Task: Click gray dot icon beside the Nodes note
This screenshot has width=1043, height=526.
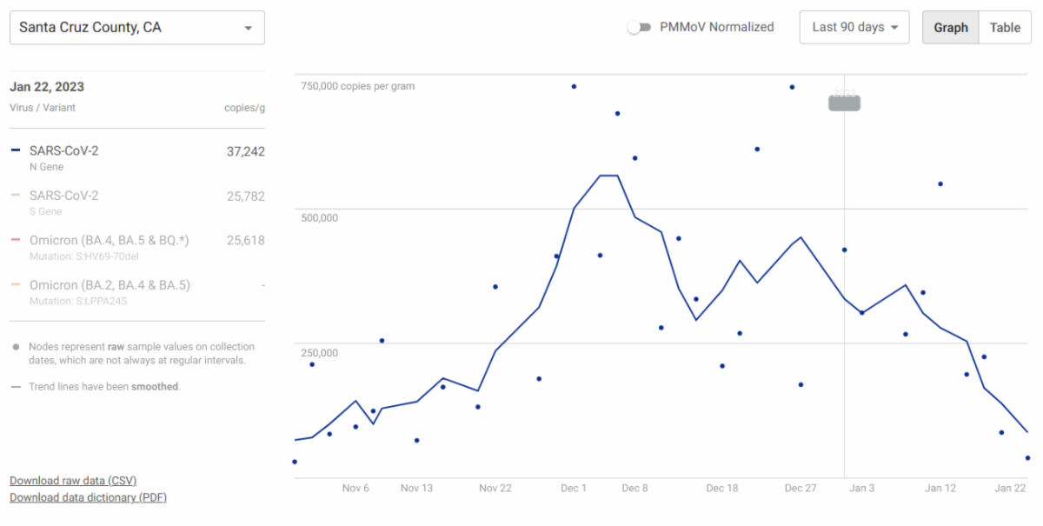Action: click(16, 347)
